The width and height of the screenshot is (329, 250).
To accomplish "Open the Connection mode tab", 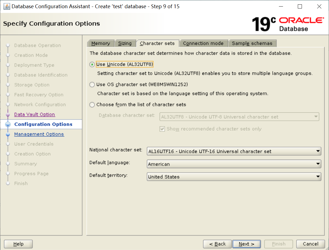I will (203, 43).
